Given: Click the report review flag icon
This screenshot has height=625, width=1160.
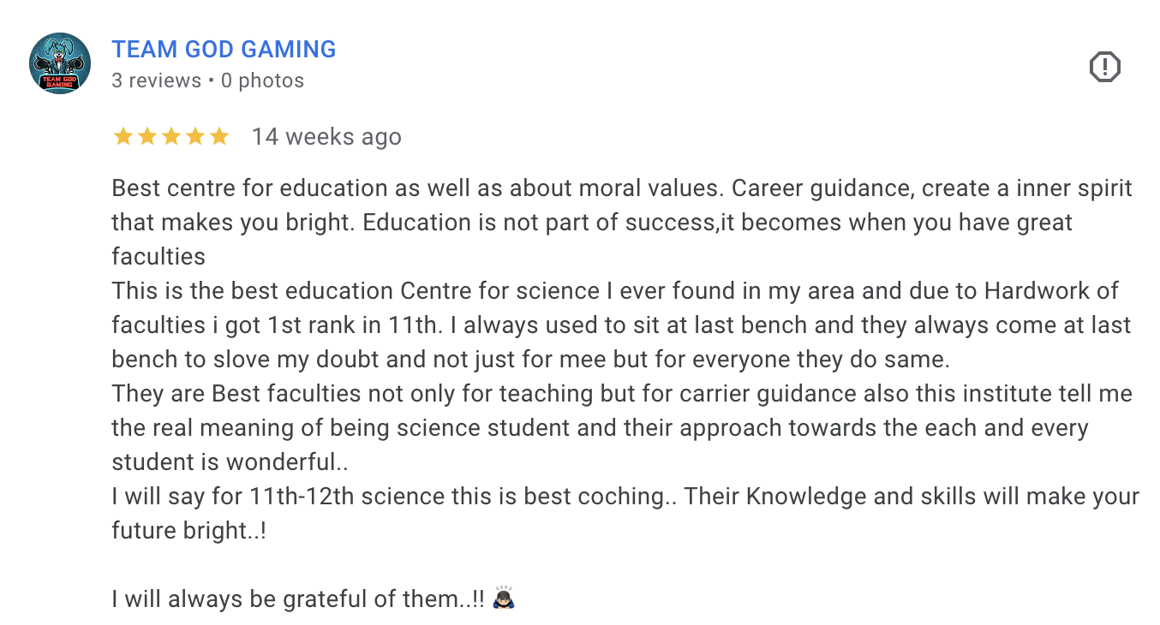Looking at the screenshot, I should [x=1104, y=67].
